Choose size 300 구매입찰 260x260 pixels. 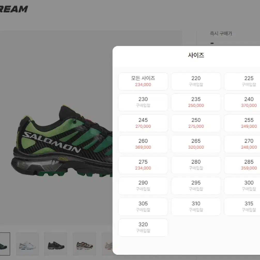[242, 186]
